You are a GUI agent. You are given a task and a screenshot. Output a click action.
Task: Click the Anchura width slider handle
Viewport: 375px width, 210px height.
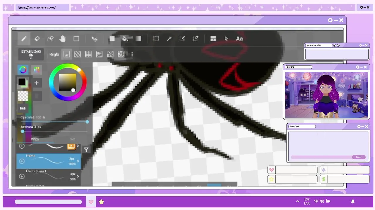tap(23, 132)
